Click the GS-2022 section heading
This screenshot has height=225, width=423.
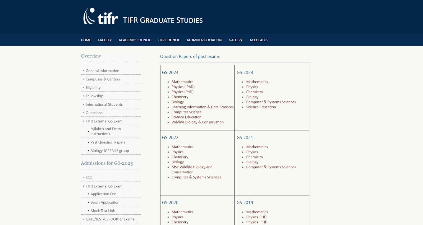[170, 138]
